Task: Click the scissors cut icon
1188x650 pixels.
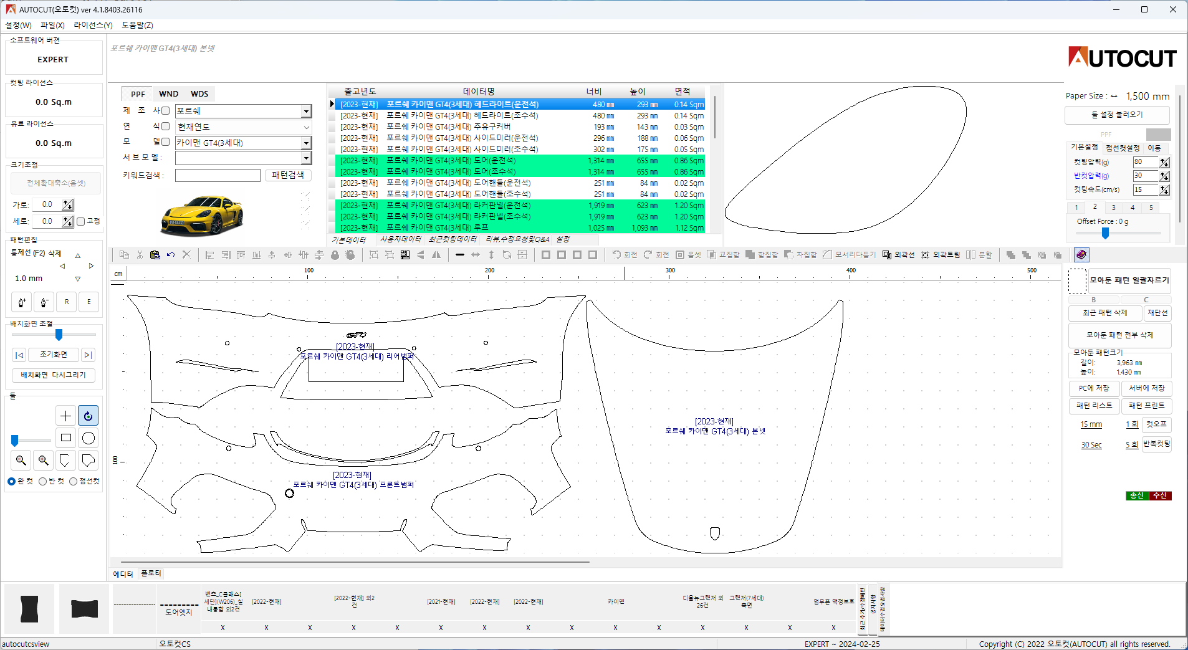Action: 140,255
